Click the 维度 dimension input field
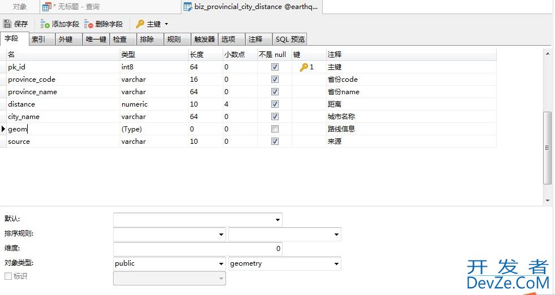Viewport: 555px width, 295px height. 197,249
